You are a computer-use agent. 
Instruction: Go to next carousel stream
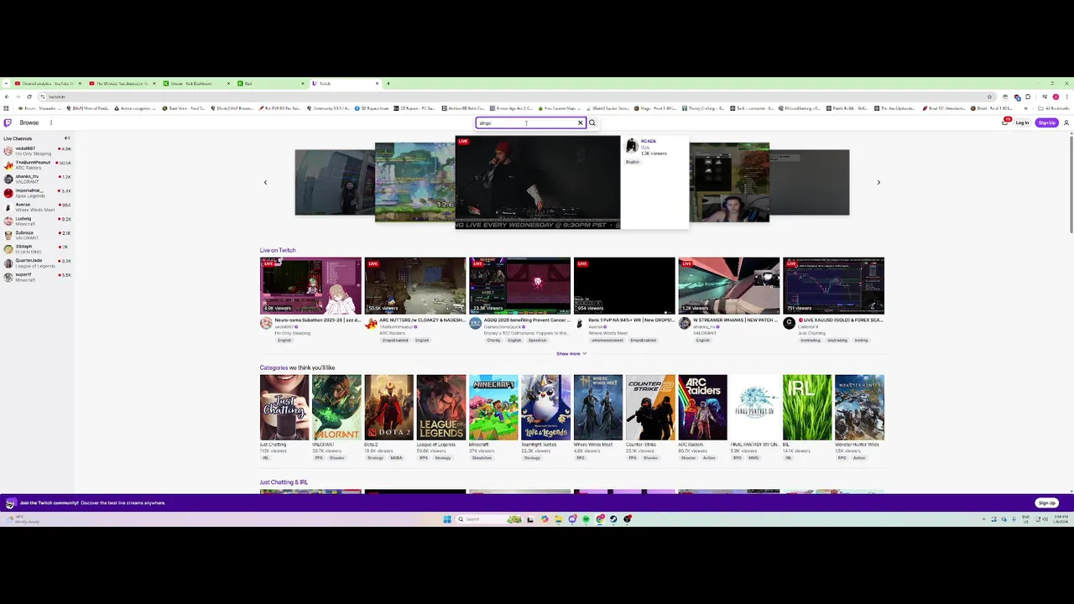[x=878, y=182]
